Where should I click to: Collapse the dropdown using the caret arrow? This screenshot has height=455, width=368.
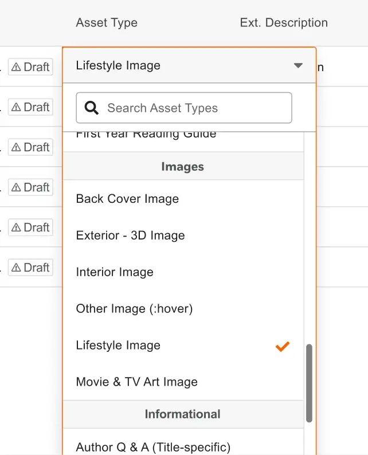298,65
